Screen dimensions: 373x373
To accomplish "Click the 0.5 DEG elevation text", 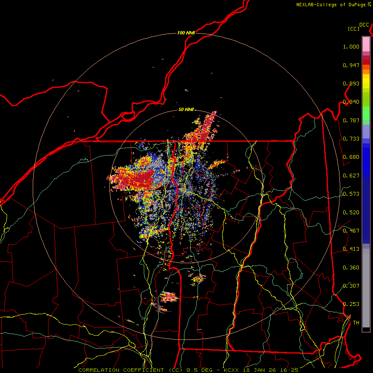I will coord(200,370).
